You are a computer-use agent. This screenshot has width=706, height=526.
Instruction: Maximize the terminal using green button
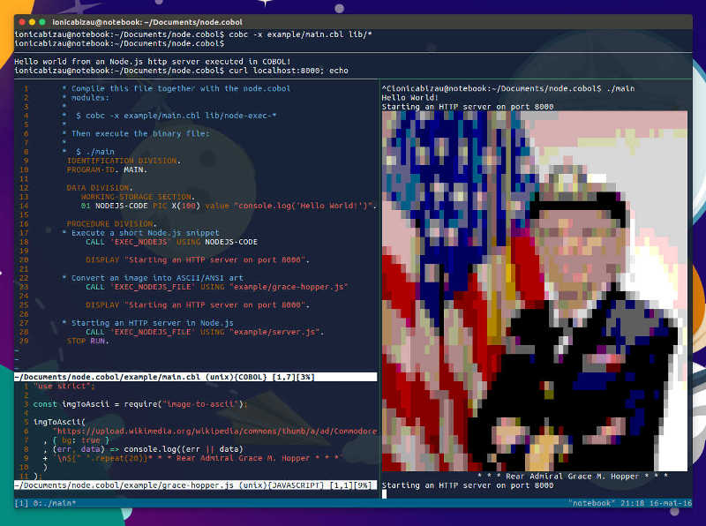(42, 21)
